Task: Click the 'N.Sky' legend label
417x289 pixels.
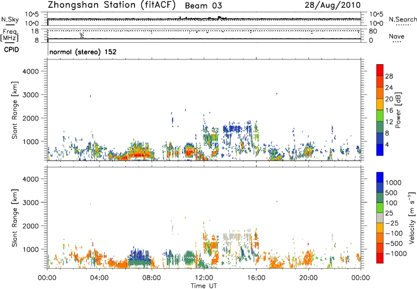Action: 10,19
